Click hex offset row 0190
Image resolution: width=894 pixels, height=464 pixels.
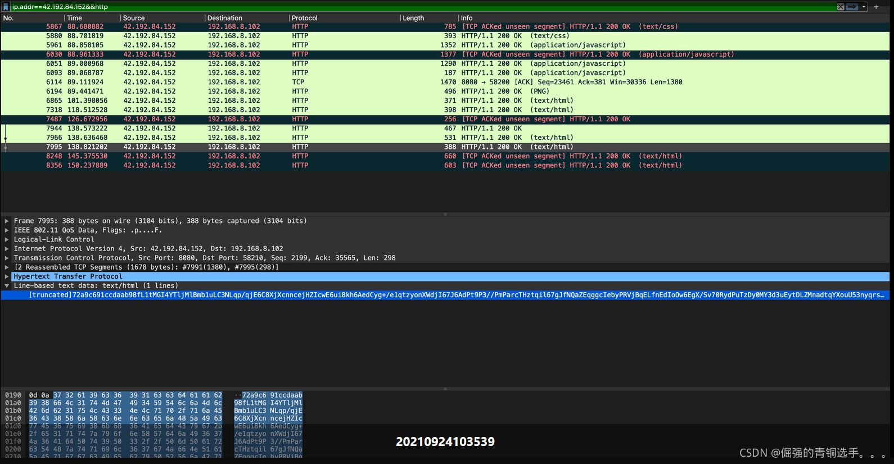13,395
